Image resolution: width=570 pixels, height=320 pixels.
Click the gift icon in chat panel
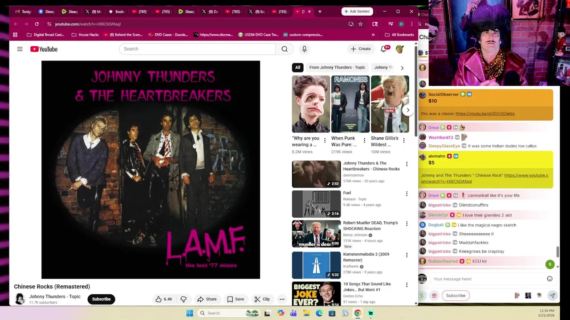tap(434, 296)
